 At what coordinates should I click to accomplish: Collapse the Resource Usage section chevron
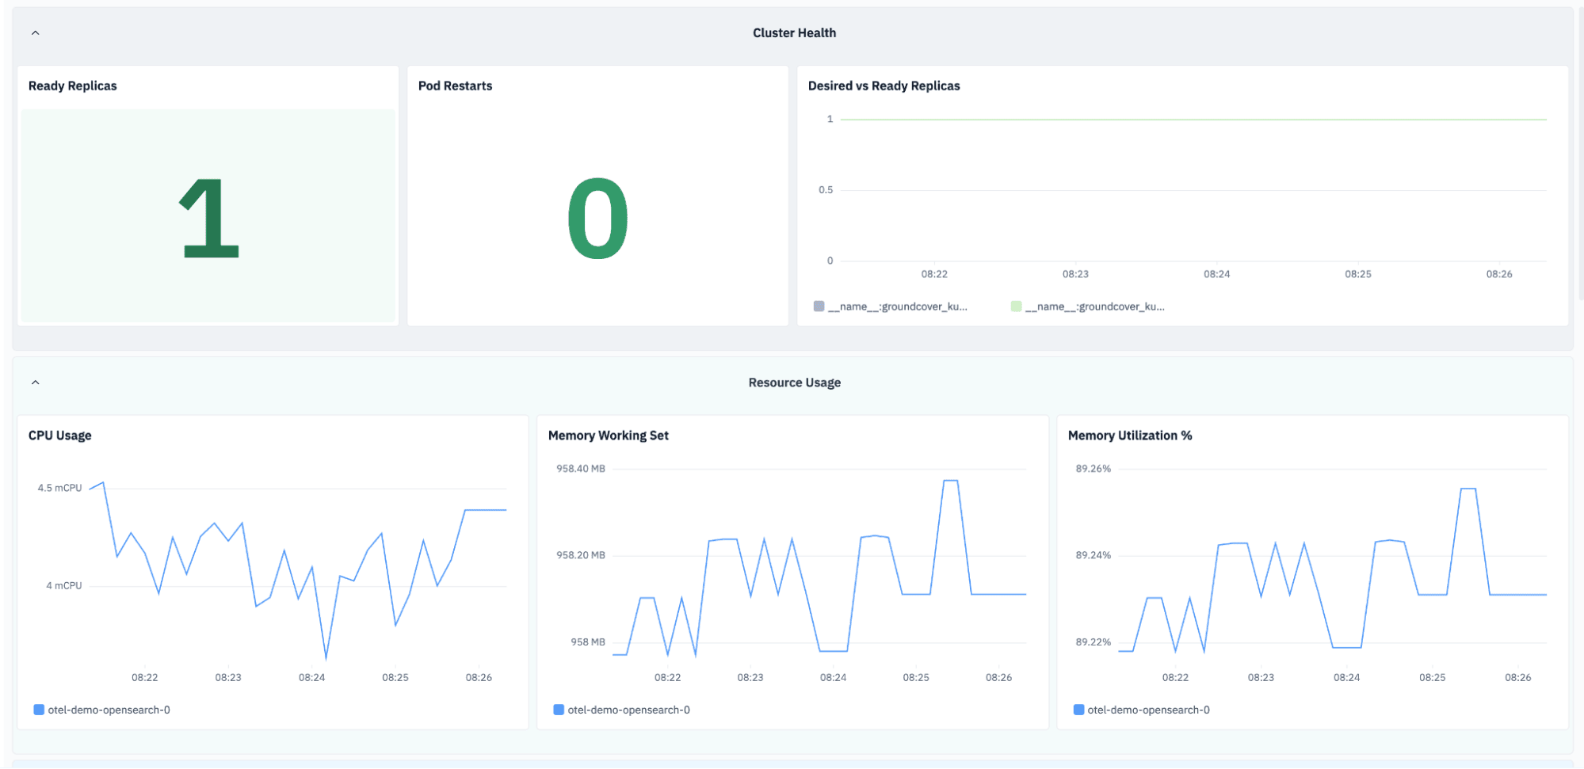(x=35, y=383)
